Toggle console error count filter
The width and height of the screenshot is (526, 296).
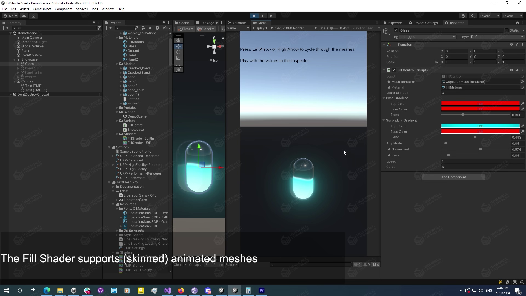(376, 264)
